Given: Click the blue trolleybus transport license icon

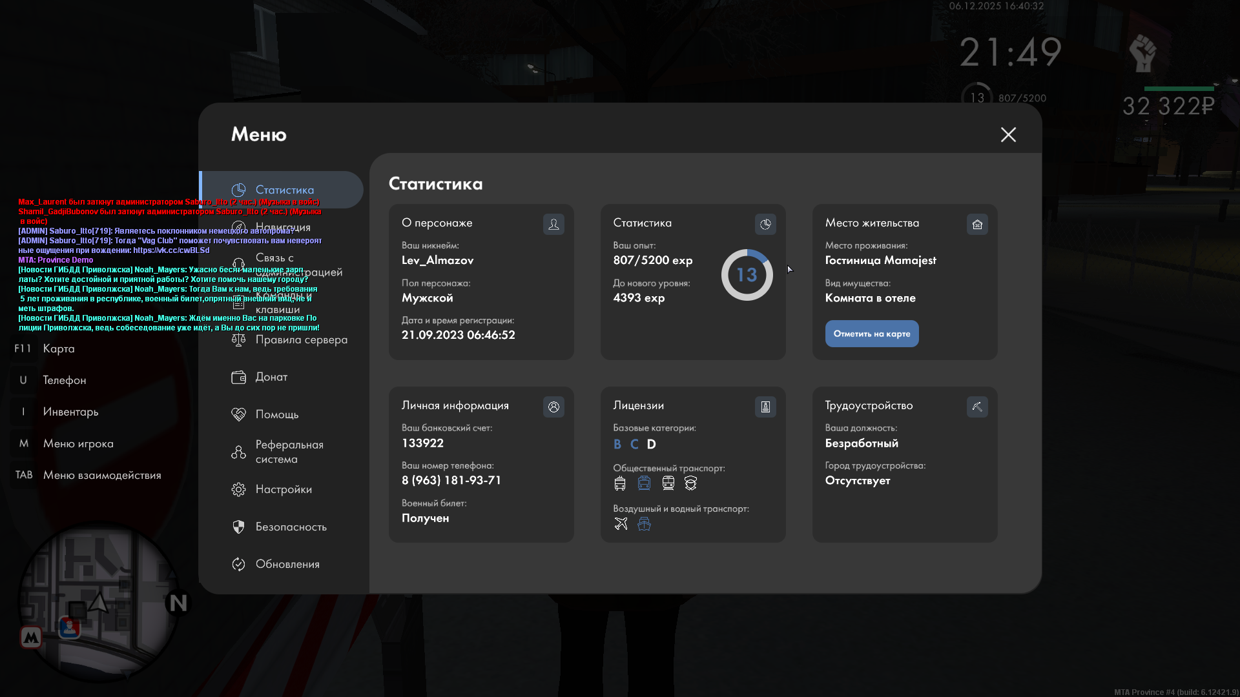Looking at the screenshot, I should (x=644, y=483).
